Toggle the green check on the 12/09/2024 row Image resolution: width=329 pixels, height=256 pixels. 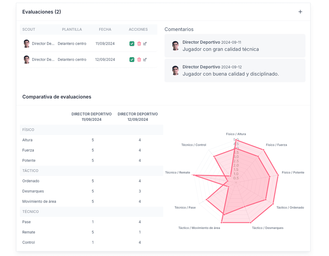pyautogui.click(x=132, y=60)
